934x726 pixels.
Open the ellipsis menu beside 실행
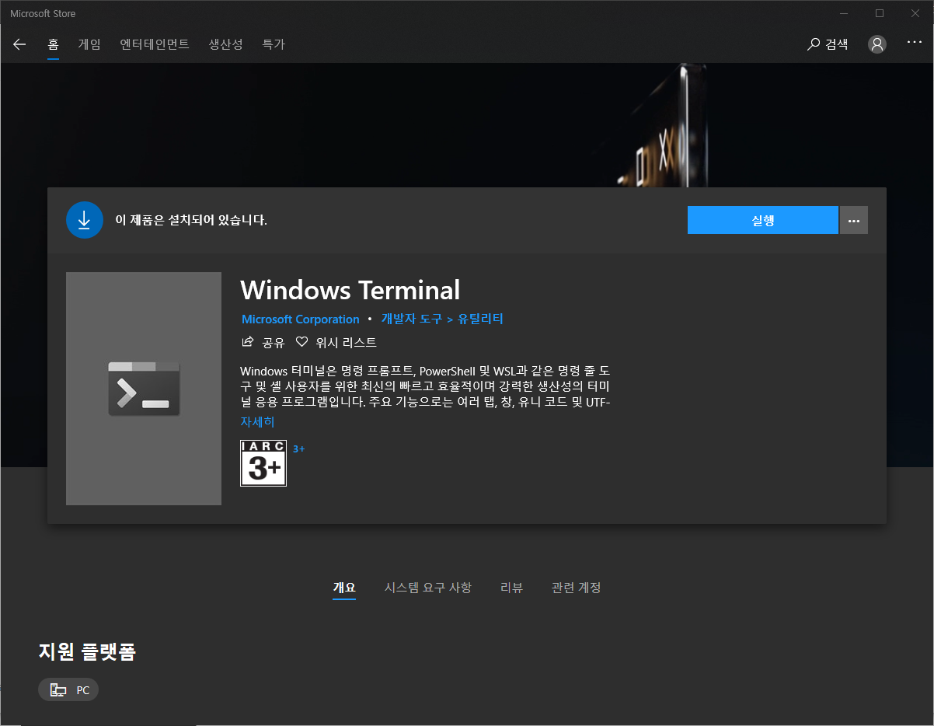(x=854, y=220)
